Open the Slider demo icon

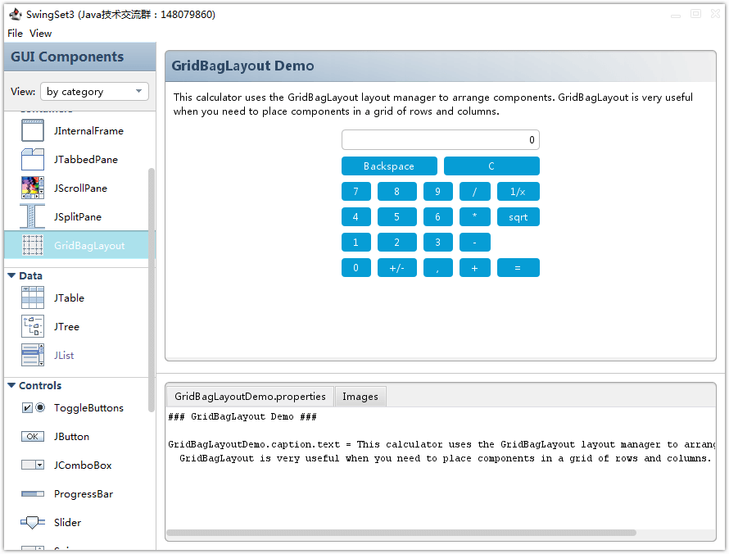pyautogui.click(x=33, y=522)
